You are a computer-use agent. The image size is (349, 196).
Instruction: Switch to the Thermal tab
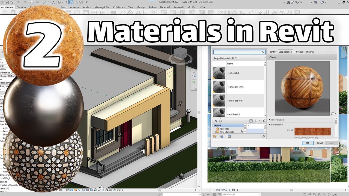(x=310, y=52)
